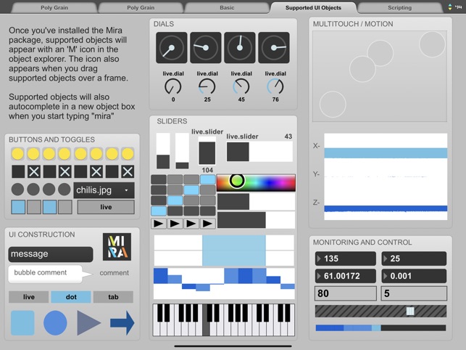Toggle the first light blue square button

click(x=18, y=207)
